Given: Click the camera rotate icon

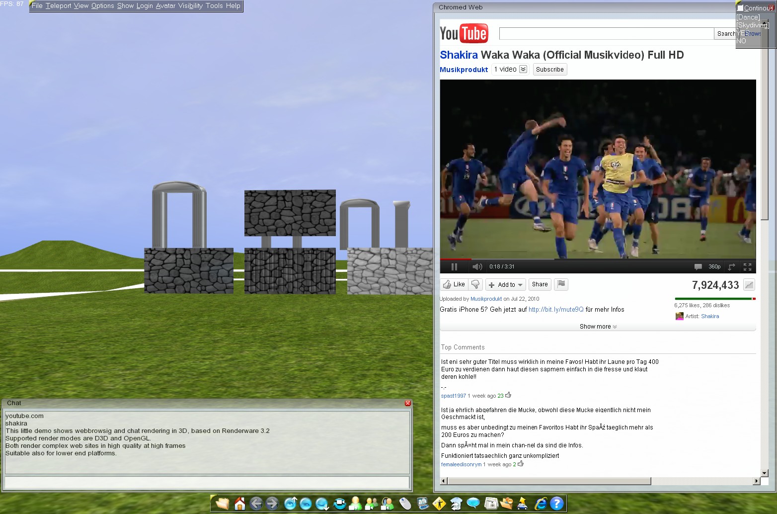Looking at the screenshot, I should (x=339, y=504).
